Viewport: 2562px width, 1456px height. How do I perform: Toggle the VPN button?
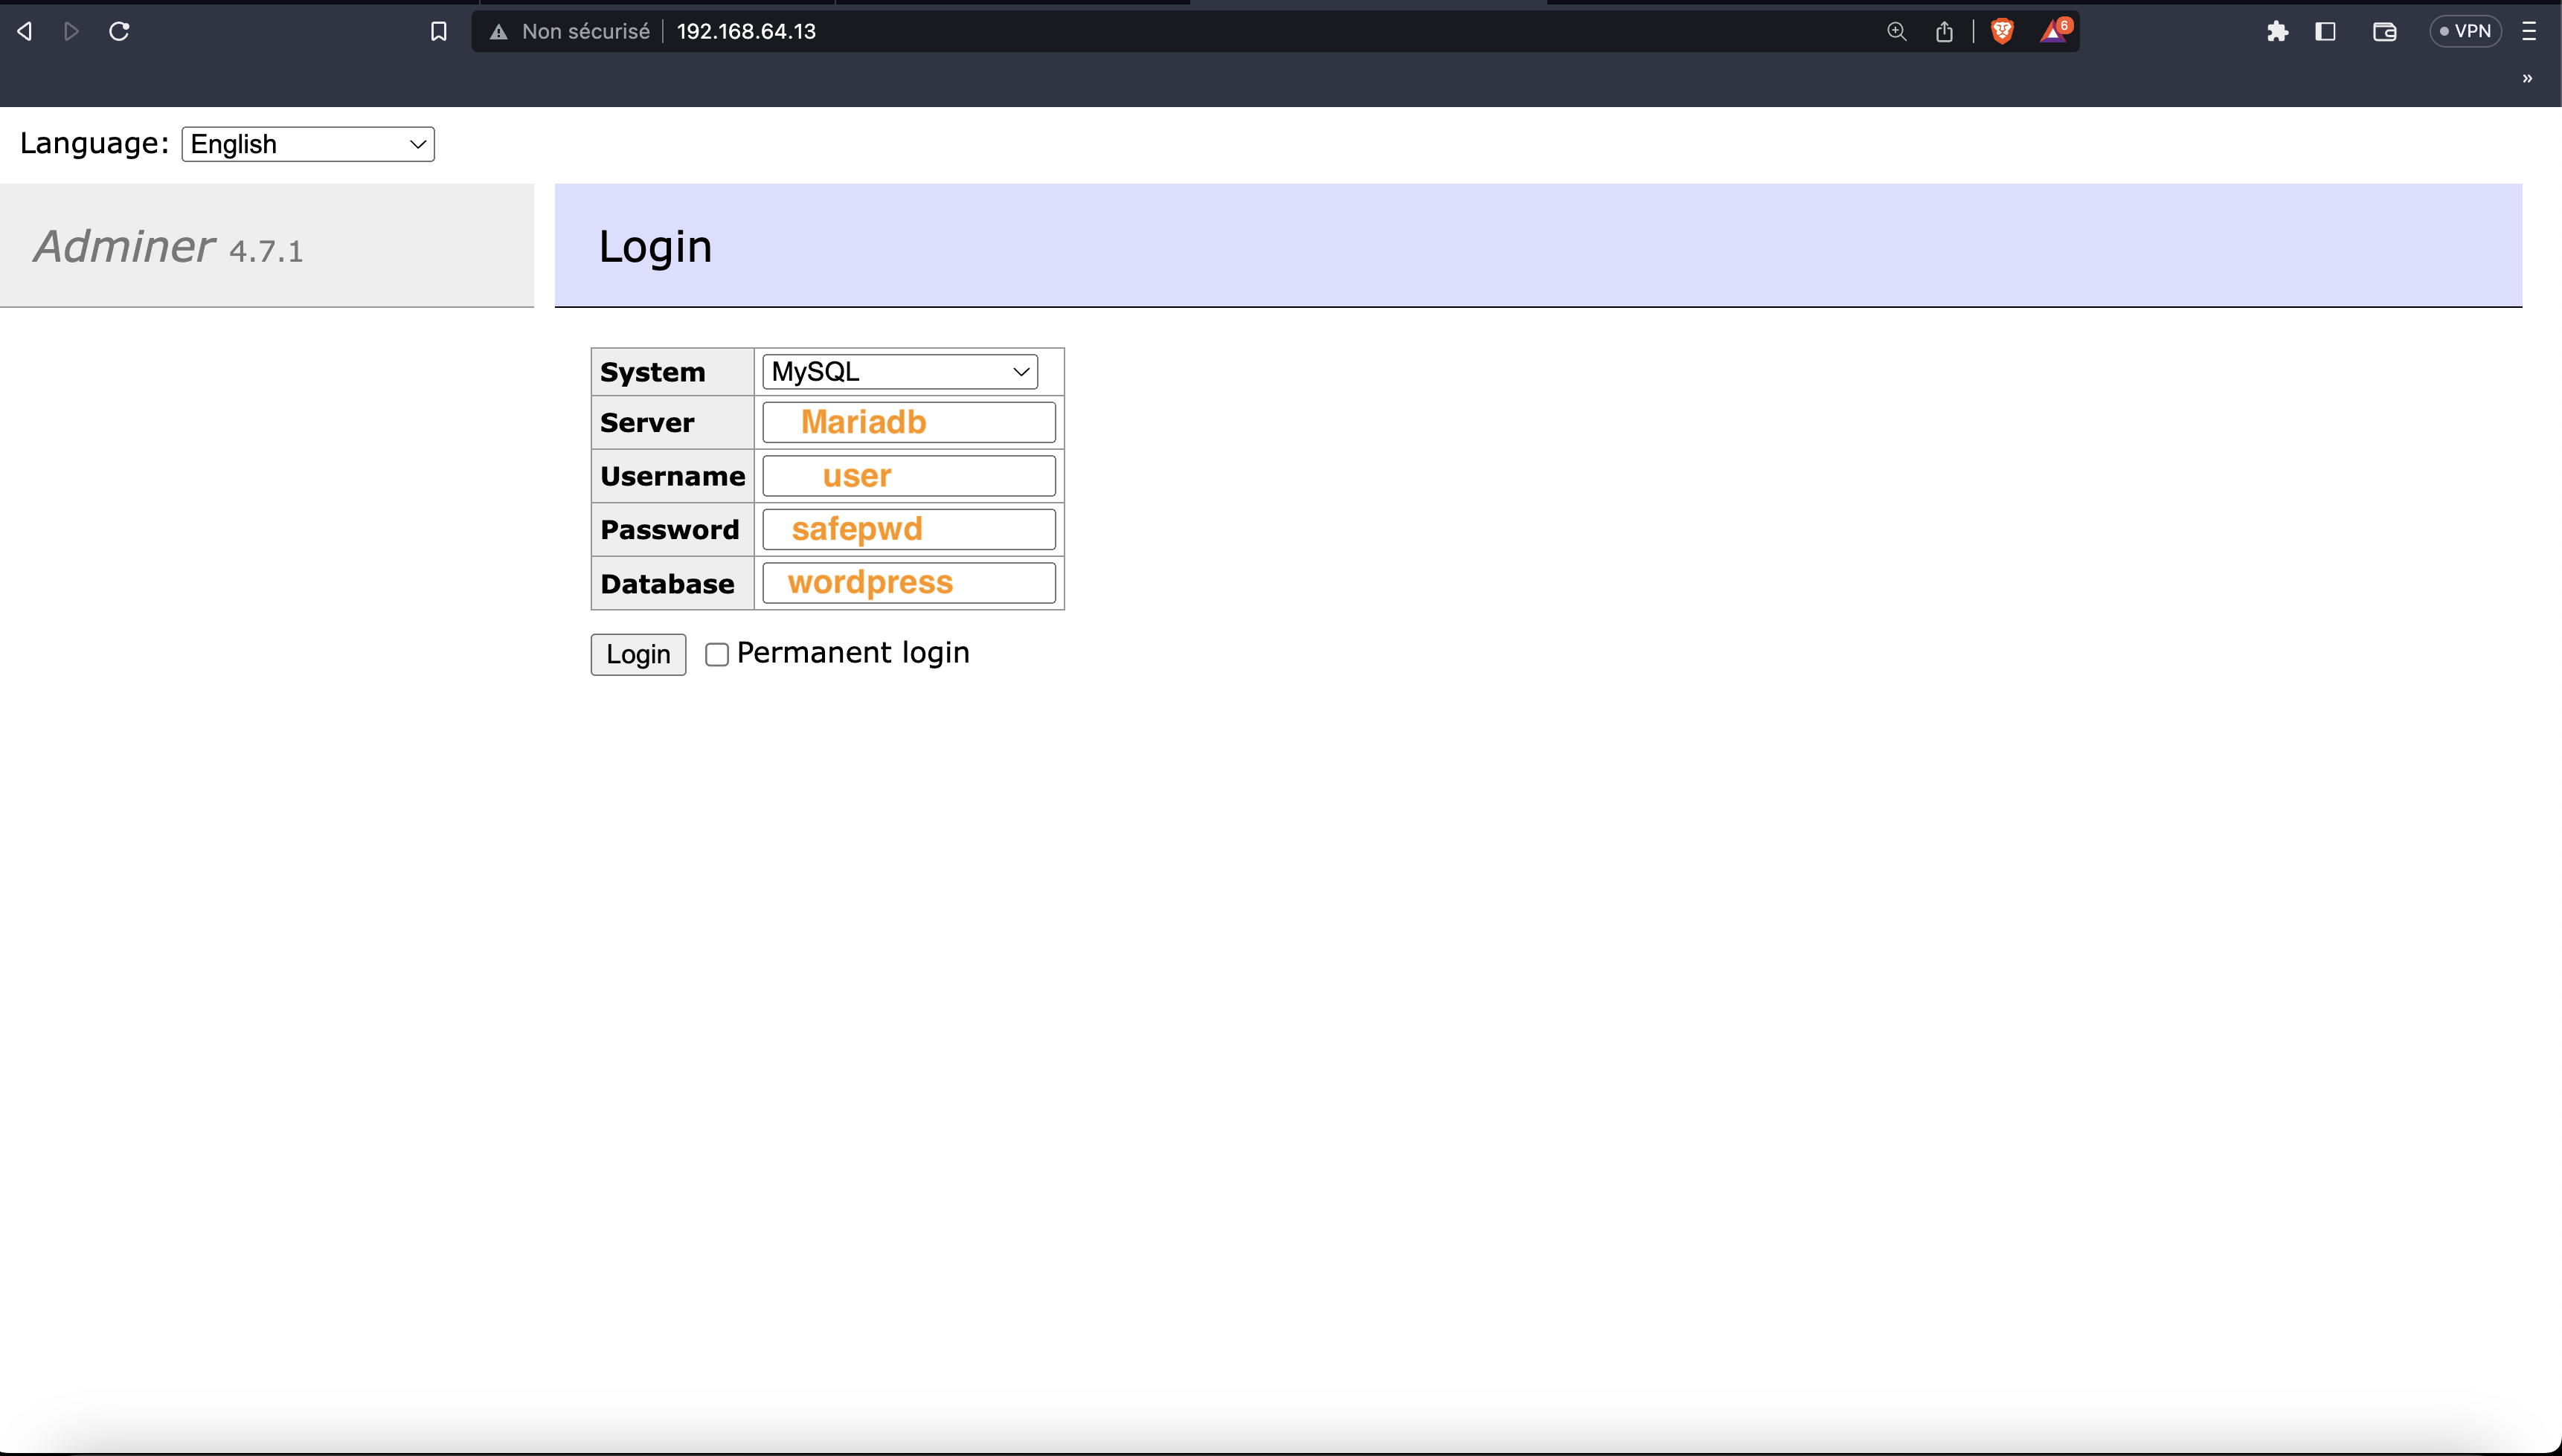(x=2465, y=31)
